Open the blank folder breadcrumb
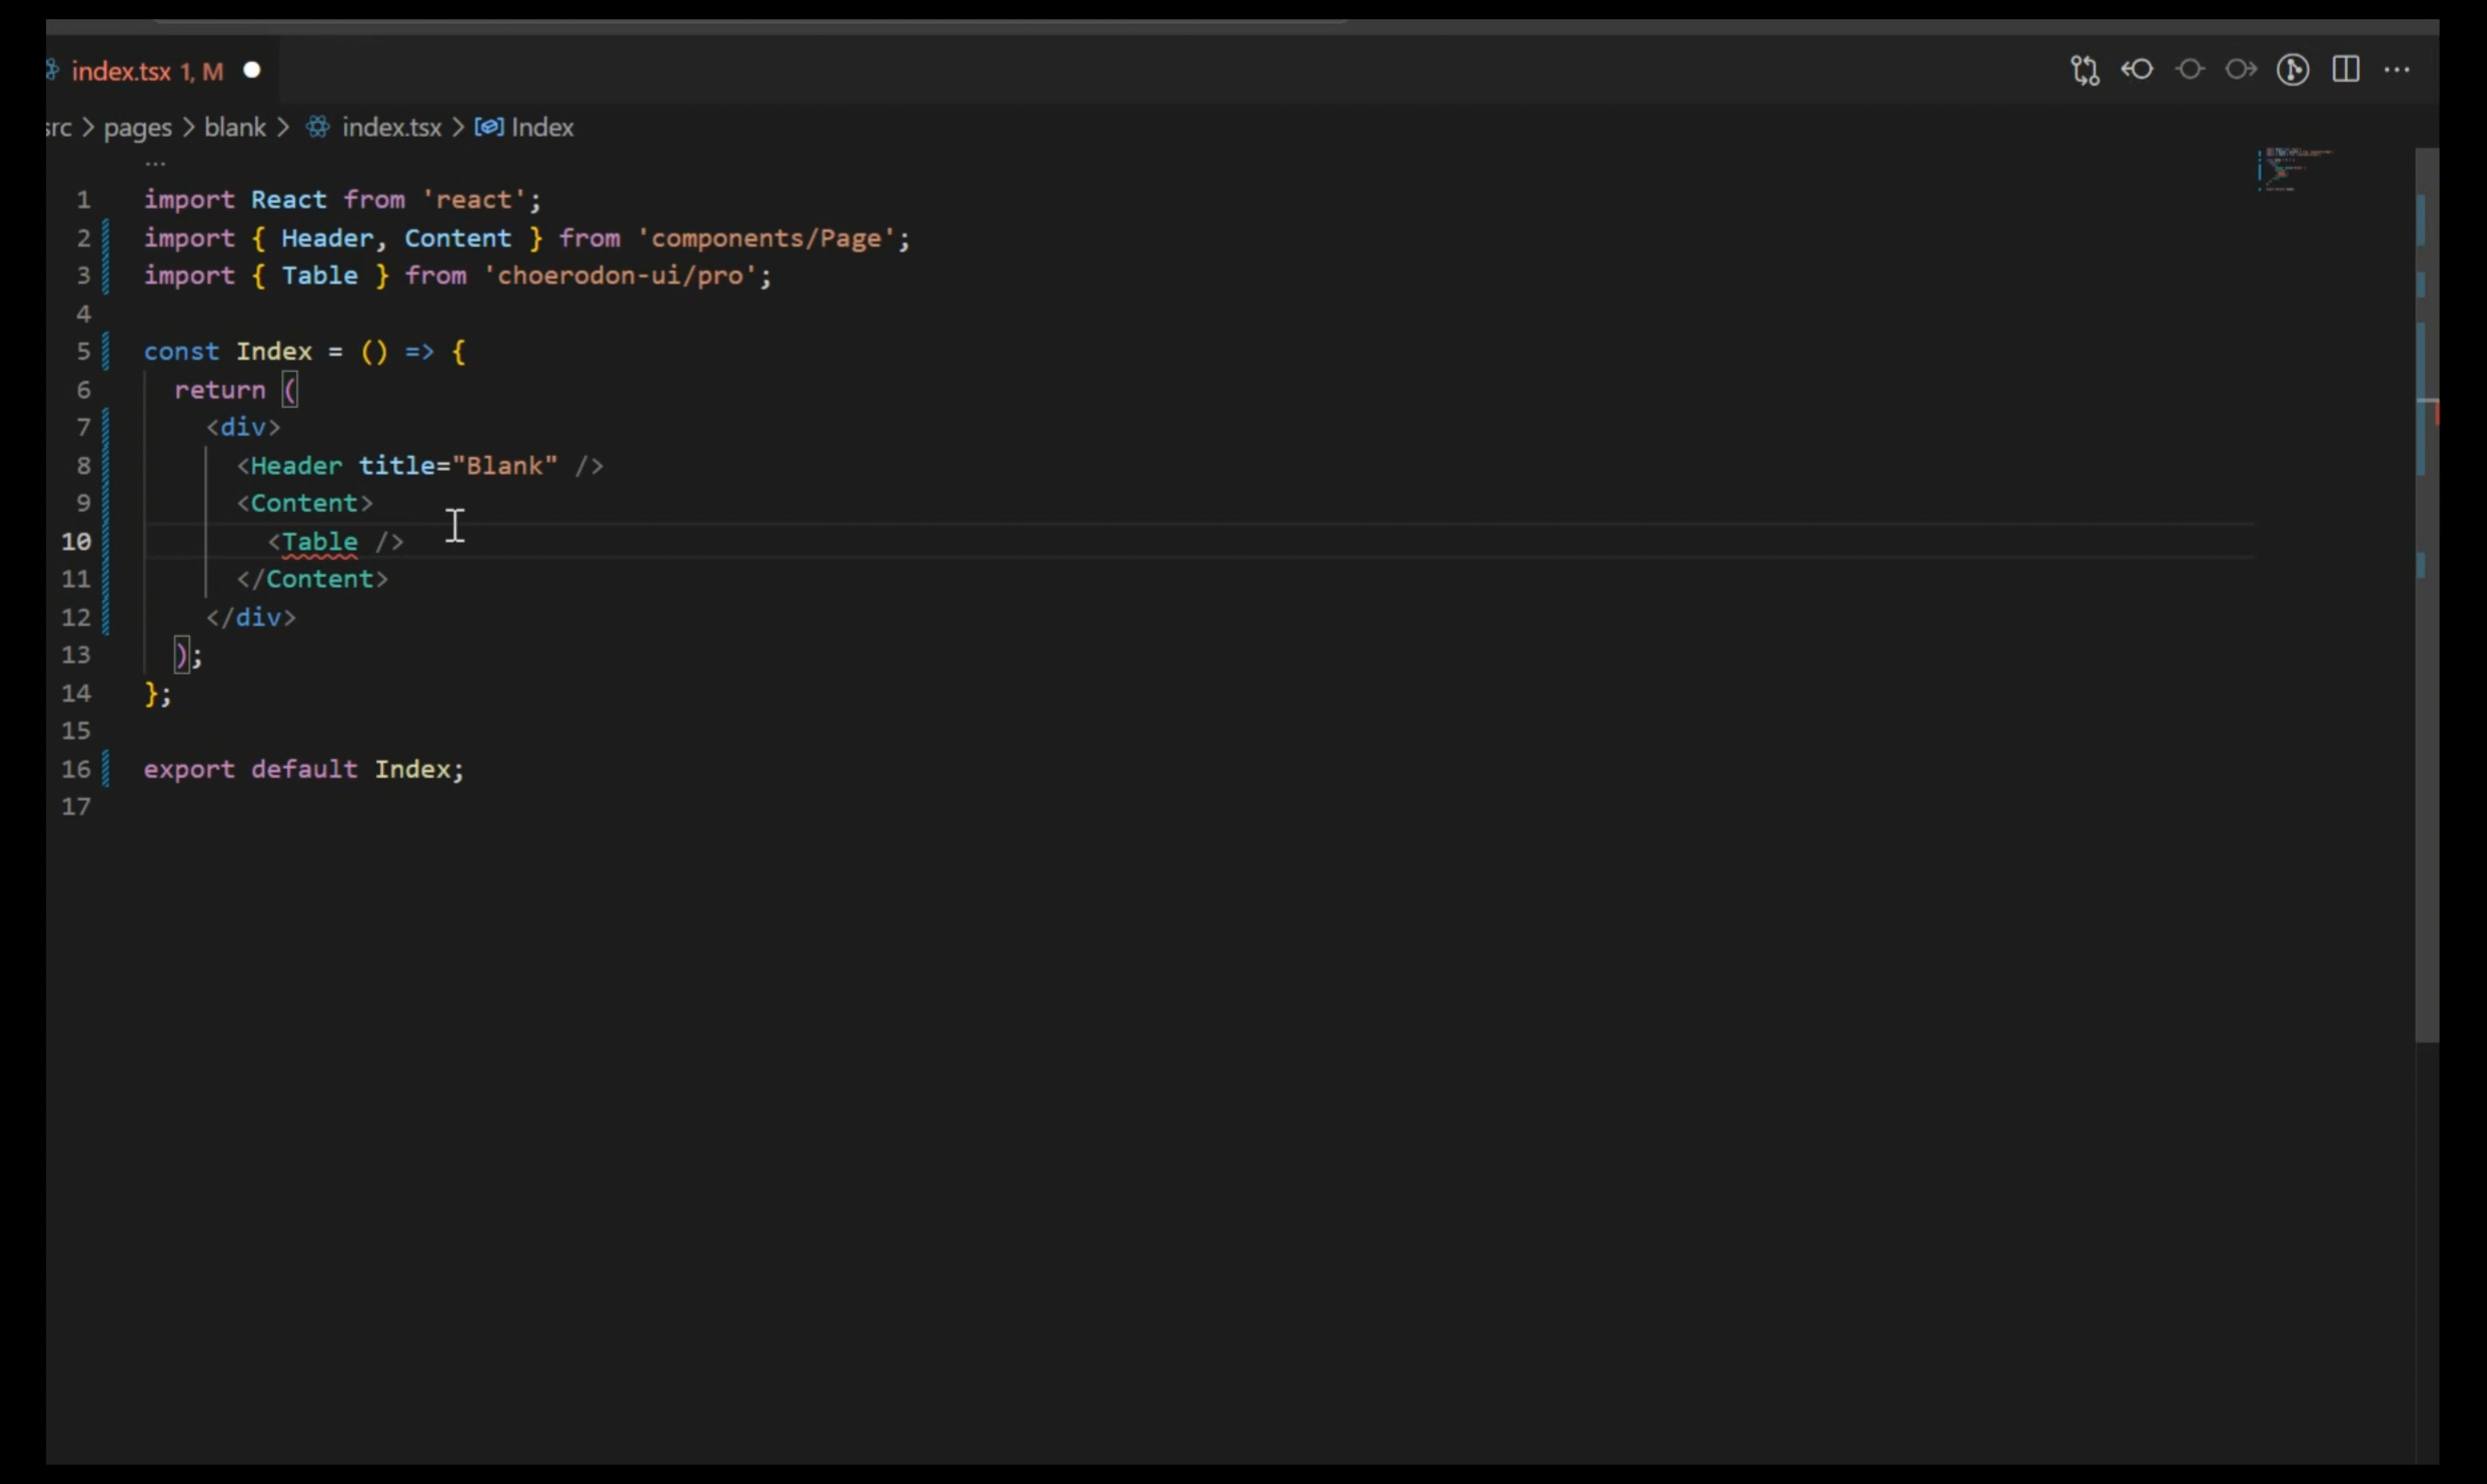2487x1484 pixels. pyautogui.click(x=235, y=127)
